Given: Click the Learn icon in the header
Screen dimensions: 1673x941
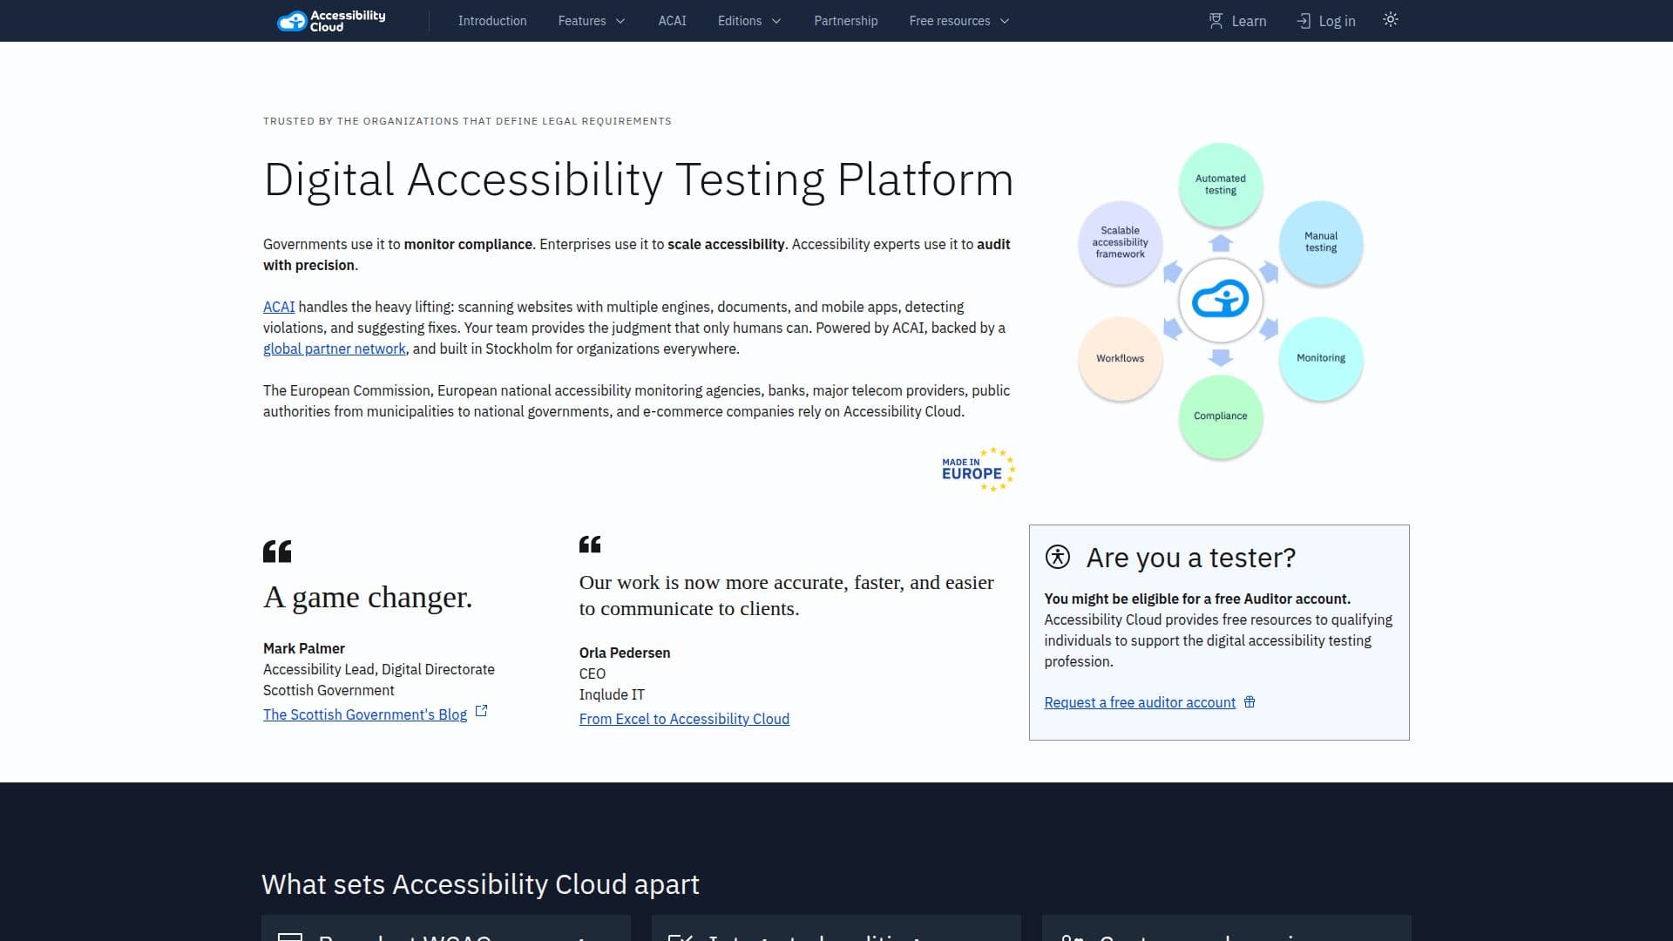Looking at the screenshot, I should 1216,21.
